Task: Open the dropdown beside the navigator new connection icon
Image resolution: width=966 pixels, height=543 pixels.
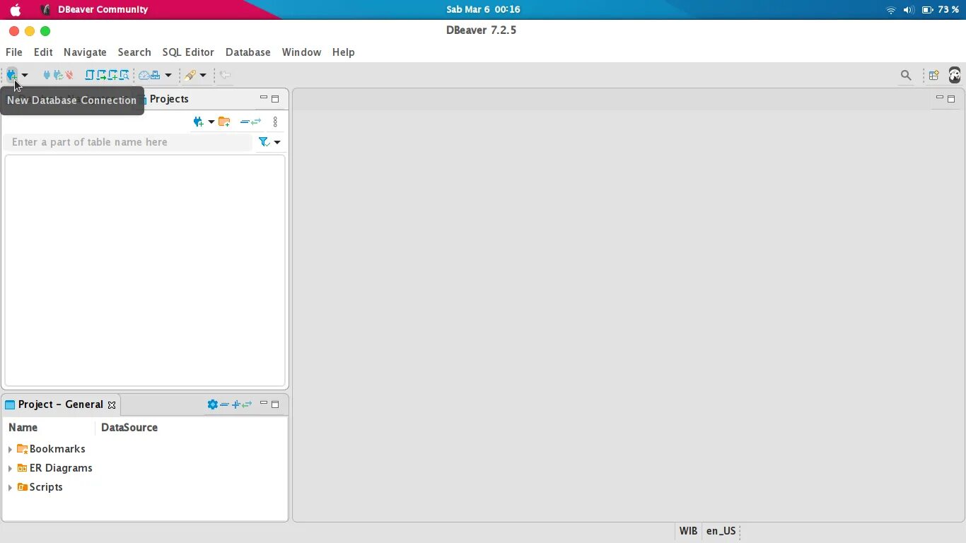Action: click(x=211, y=122)
